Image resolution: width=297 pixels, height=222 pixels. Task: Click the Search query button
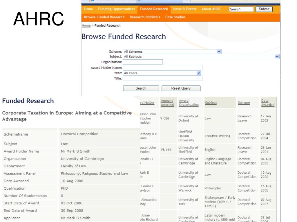[141, 88]
